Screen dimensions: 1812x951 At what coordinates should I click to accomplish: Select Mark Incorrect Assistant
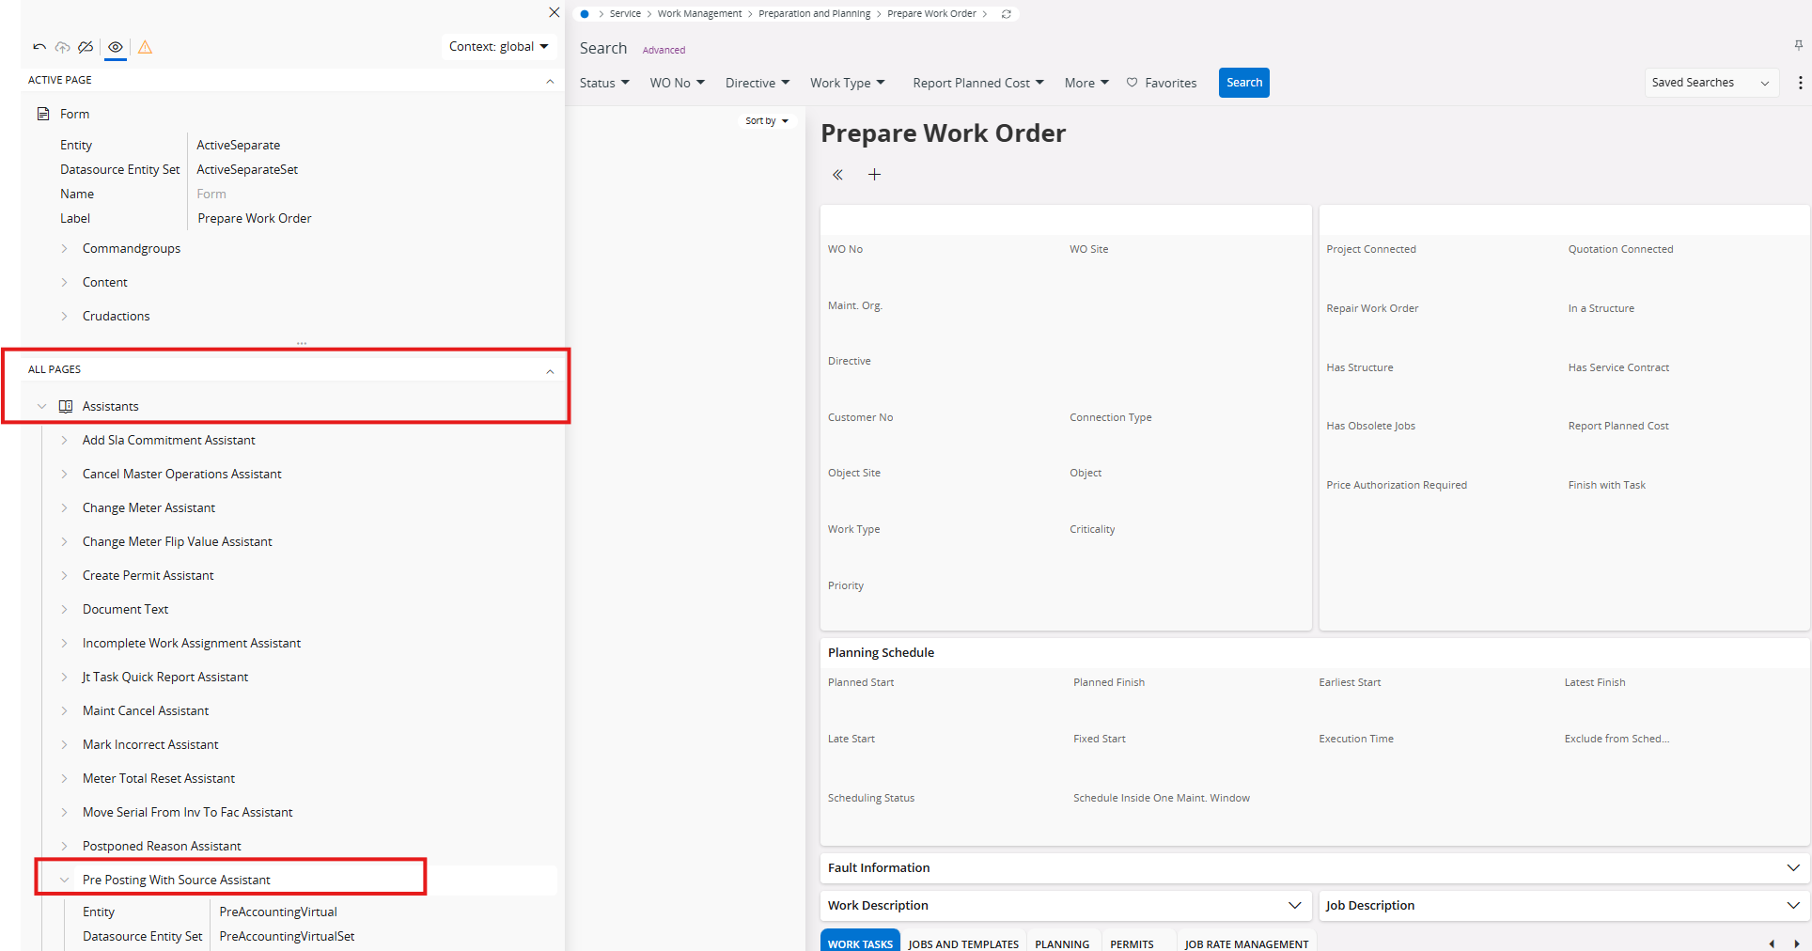click(x=150, y=744)
